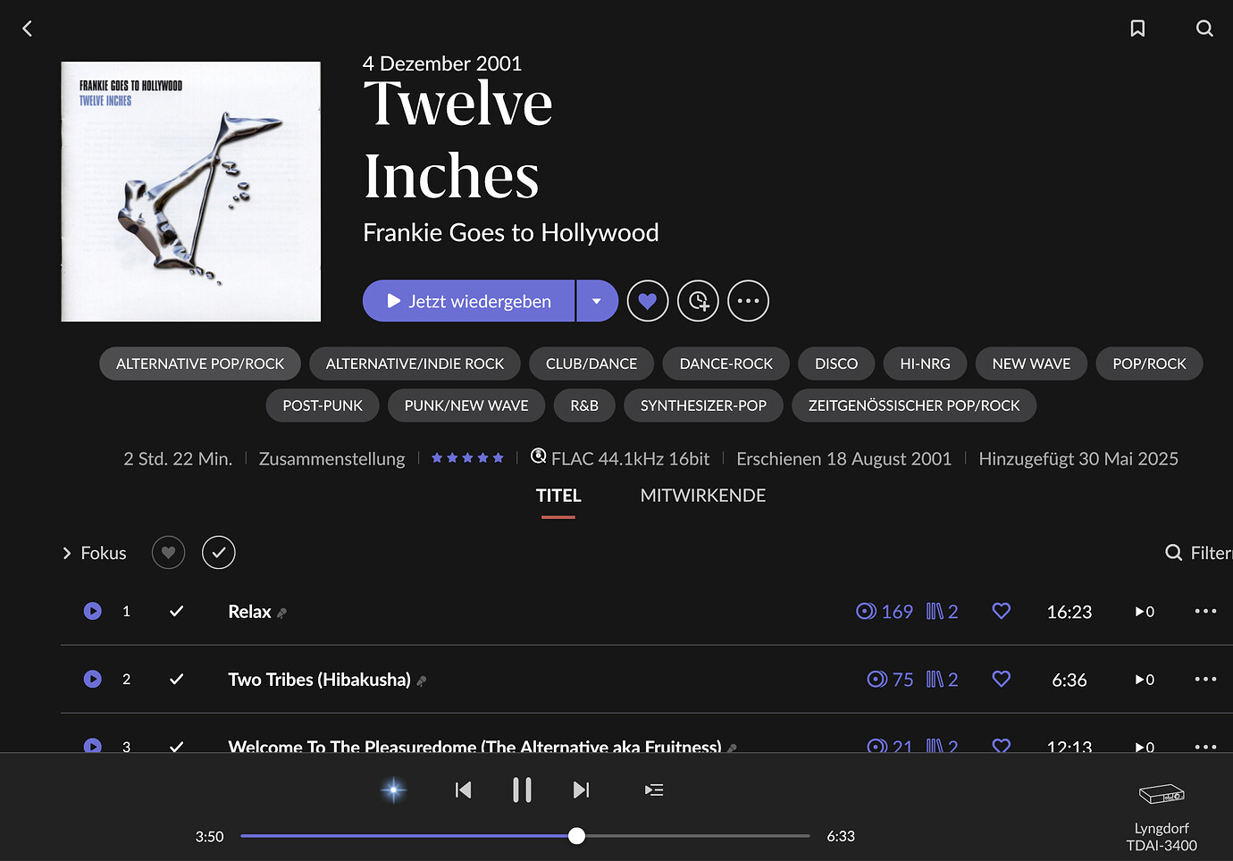
Task: Expand the Jetzt wiedergeben dropdown arrow
Action: (597, 301)
